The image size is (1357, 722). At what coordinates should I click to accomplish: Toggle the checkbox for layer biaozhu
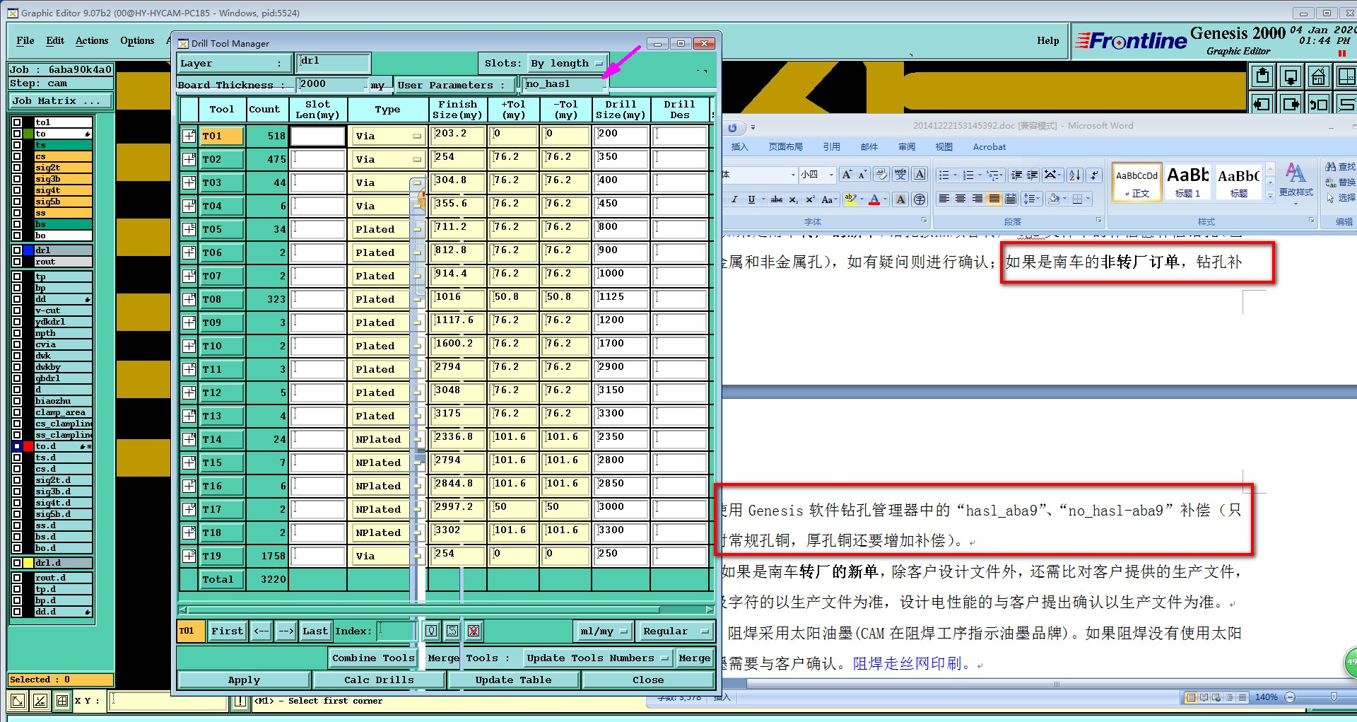pos(17,401)
